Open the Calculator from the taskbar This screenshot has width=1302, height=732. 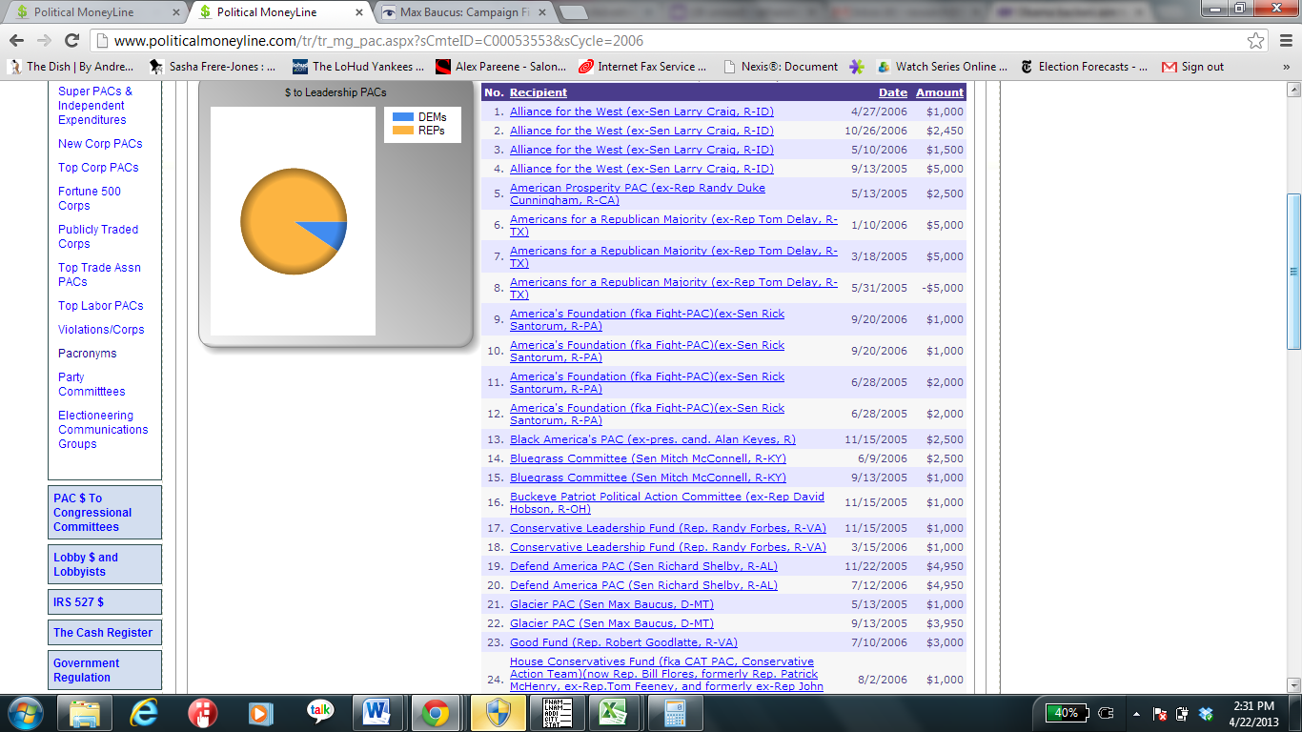pos(676,713)
